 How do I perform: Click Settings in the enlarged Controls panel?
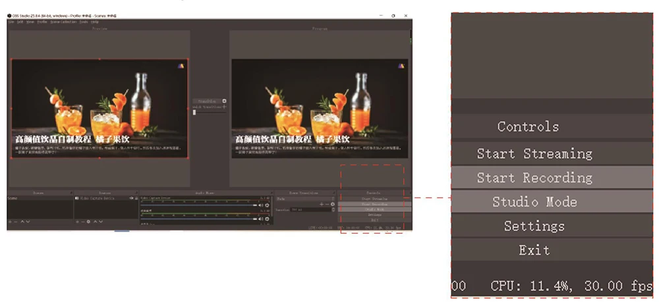(x=534, y=226)
